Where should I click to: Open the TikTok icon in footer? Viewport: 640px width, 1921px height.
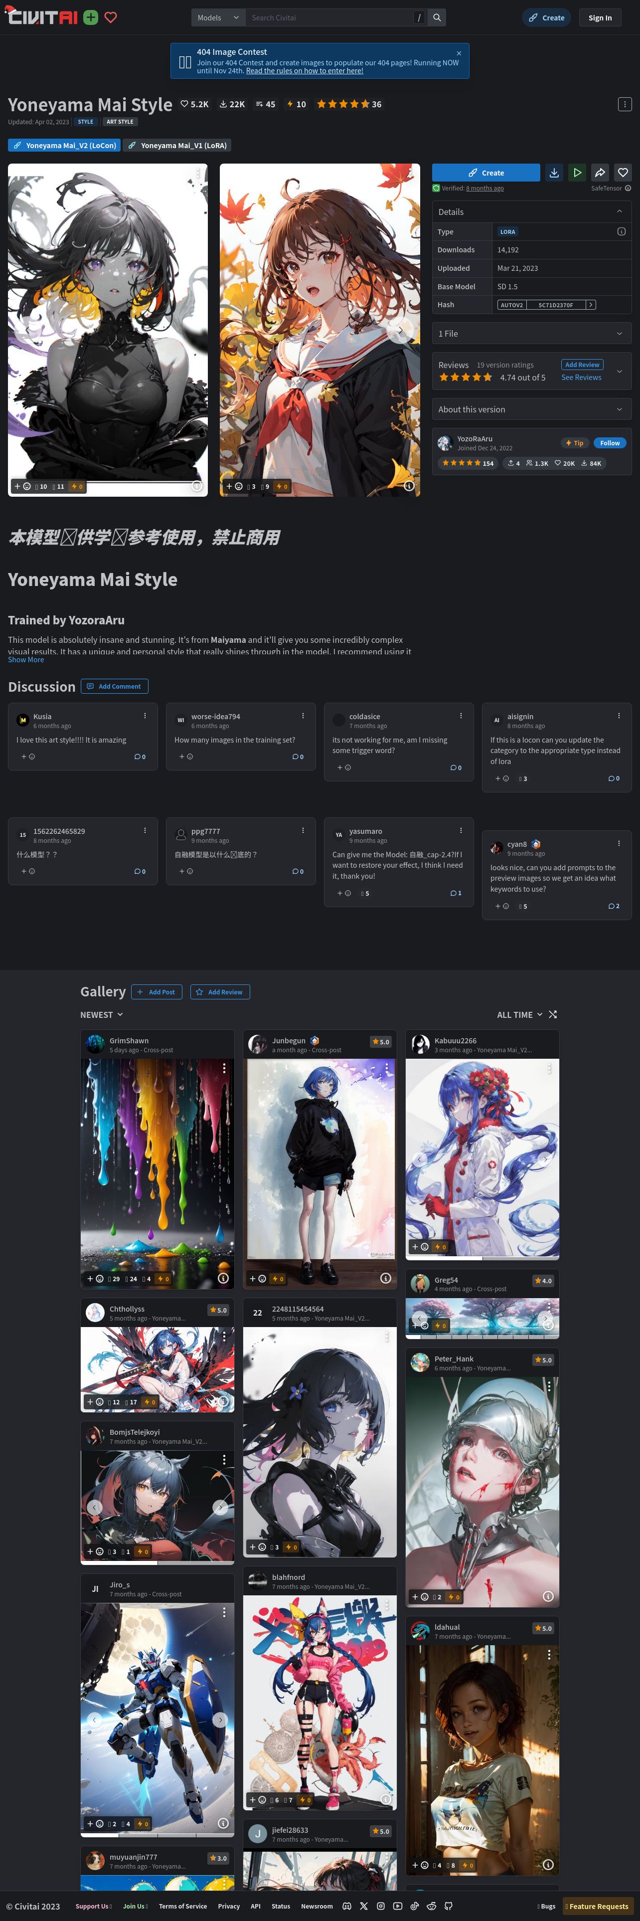414,1906
